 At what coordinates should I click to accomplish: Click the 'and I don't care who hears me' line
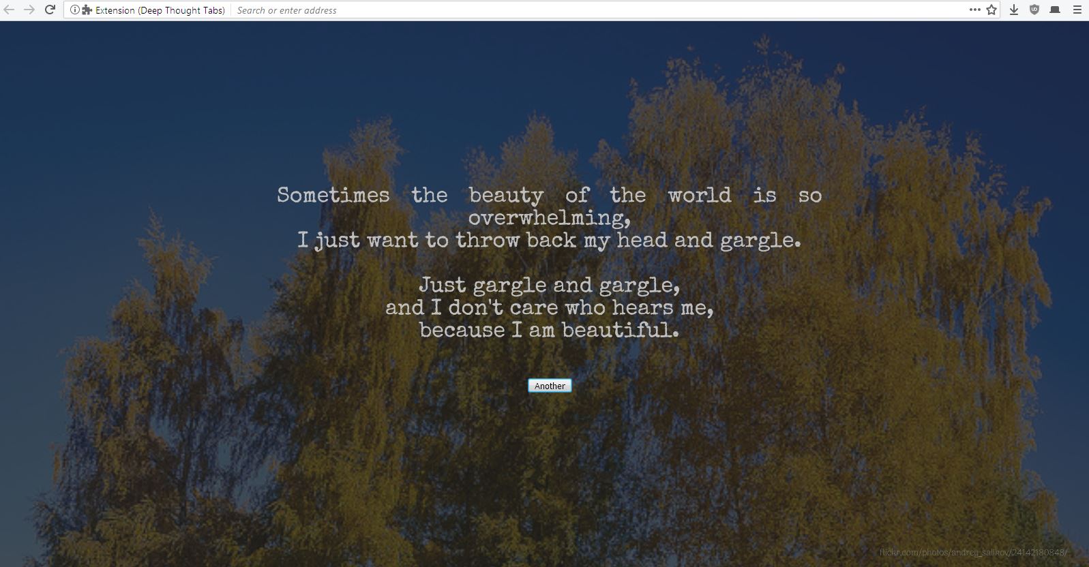point(549,308)
